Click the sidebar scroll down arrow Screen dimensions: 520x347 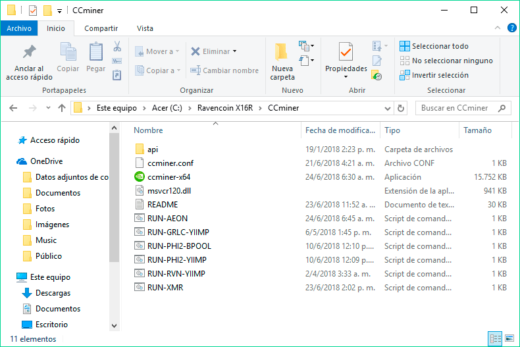[x=114, y=326]
